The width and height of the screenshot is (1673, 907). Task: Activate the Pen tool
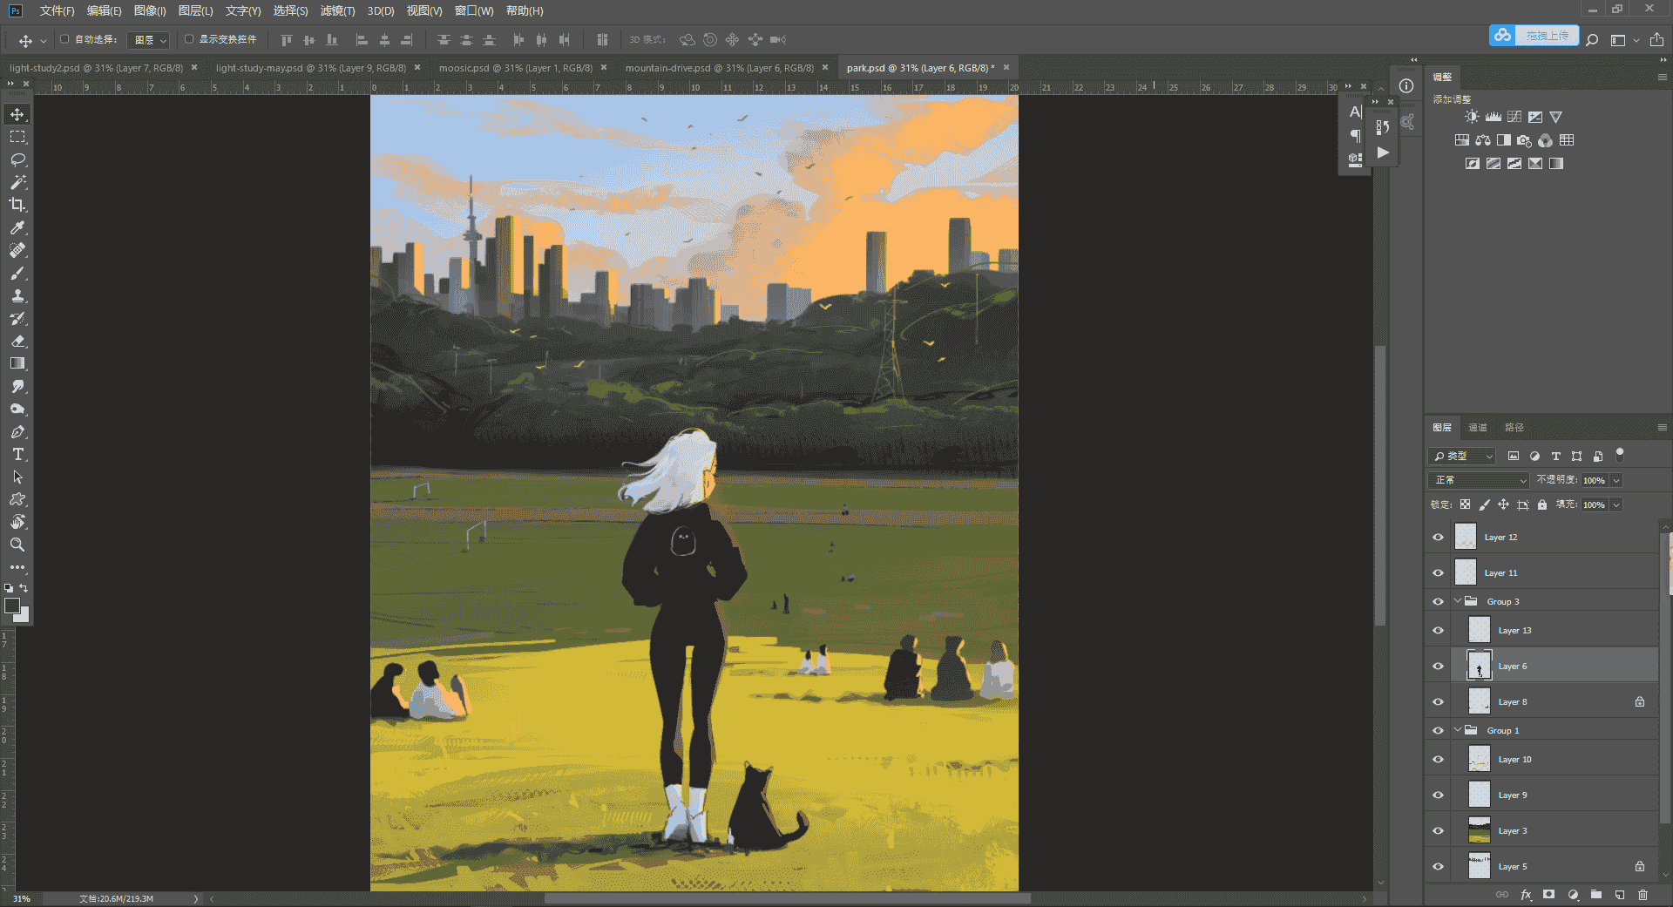coord(17,431)
